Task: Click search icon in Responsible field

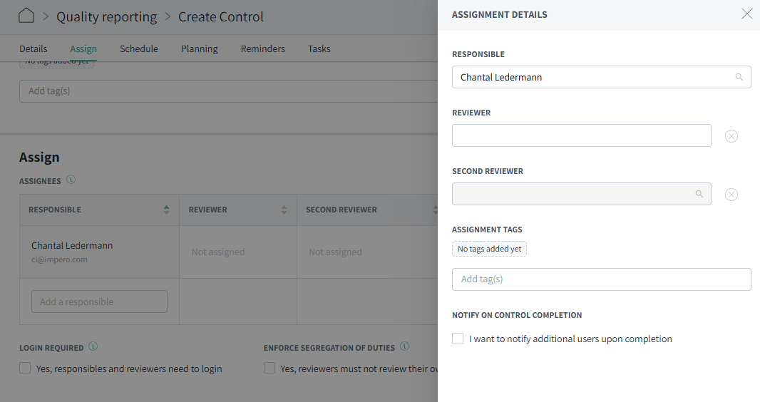Action: tap(739, 77)
